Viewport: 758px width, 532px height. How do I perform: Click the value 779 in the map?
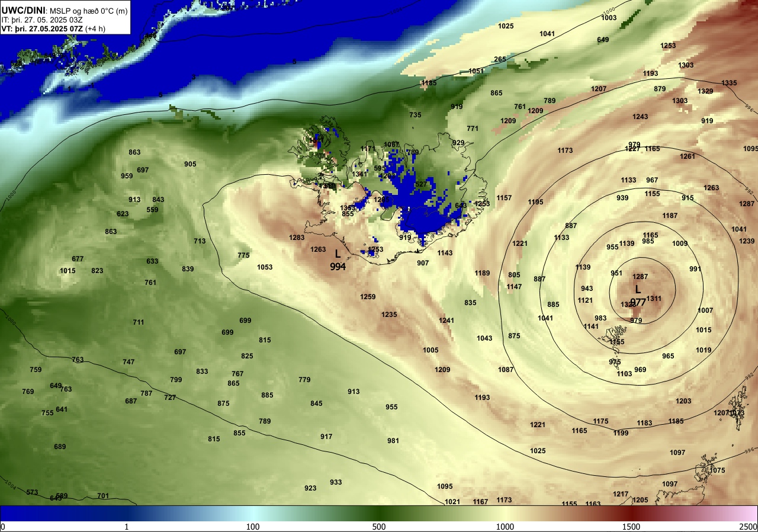pyautogui.click(x=304, y=380)
